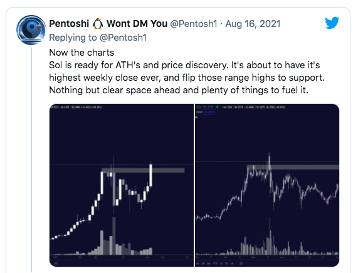The height and width of the screenshot is (273, 363).
Task: Select the 1Y timeframe on the right chart
Action: [x=221, y=264]
